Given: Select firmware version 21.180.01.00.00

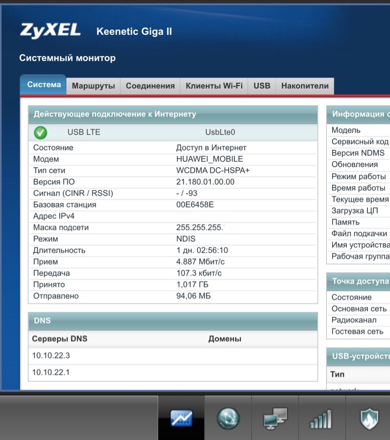Looking at the screenshot, I should coord(205,182).
